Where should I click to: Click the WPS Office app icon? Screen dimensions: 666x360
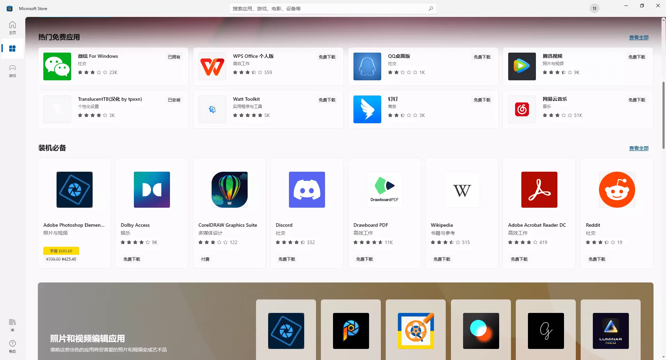pyautogui.click(x=212, y=66)
